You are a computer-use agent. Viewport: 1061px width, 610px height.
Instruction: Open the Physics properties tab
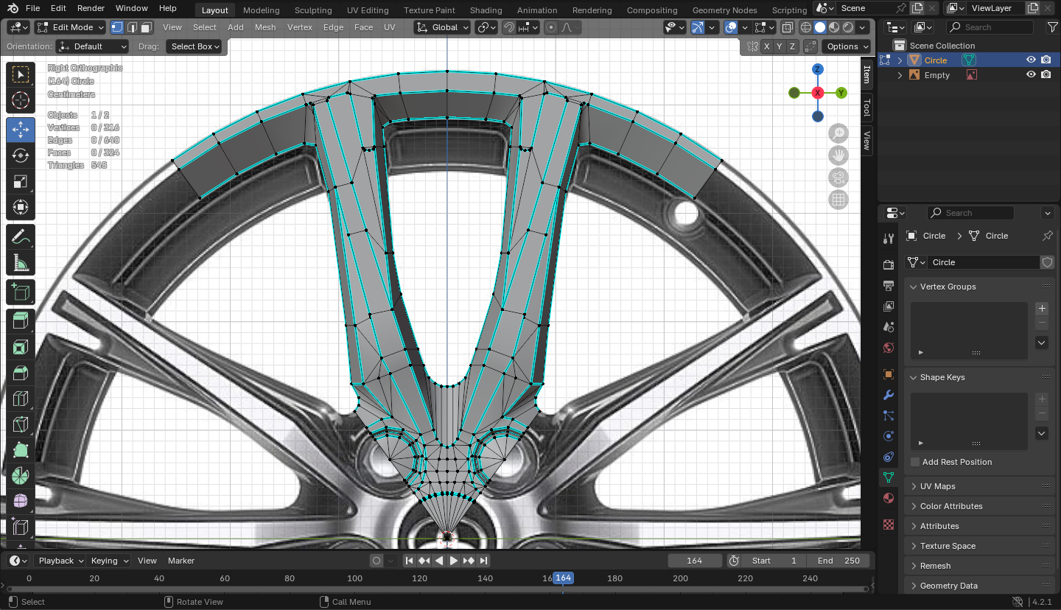point(889,436)
